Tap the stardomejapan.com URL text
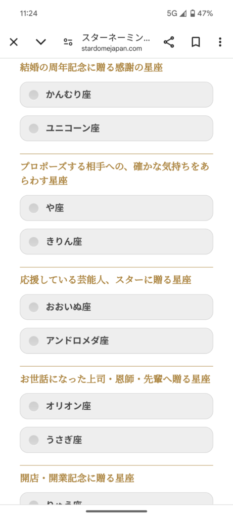 click(112, 49)
